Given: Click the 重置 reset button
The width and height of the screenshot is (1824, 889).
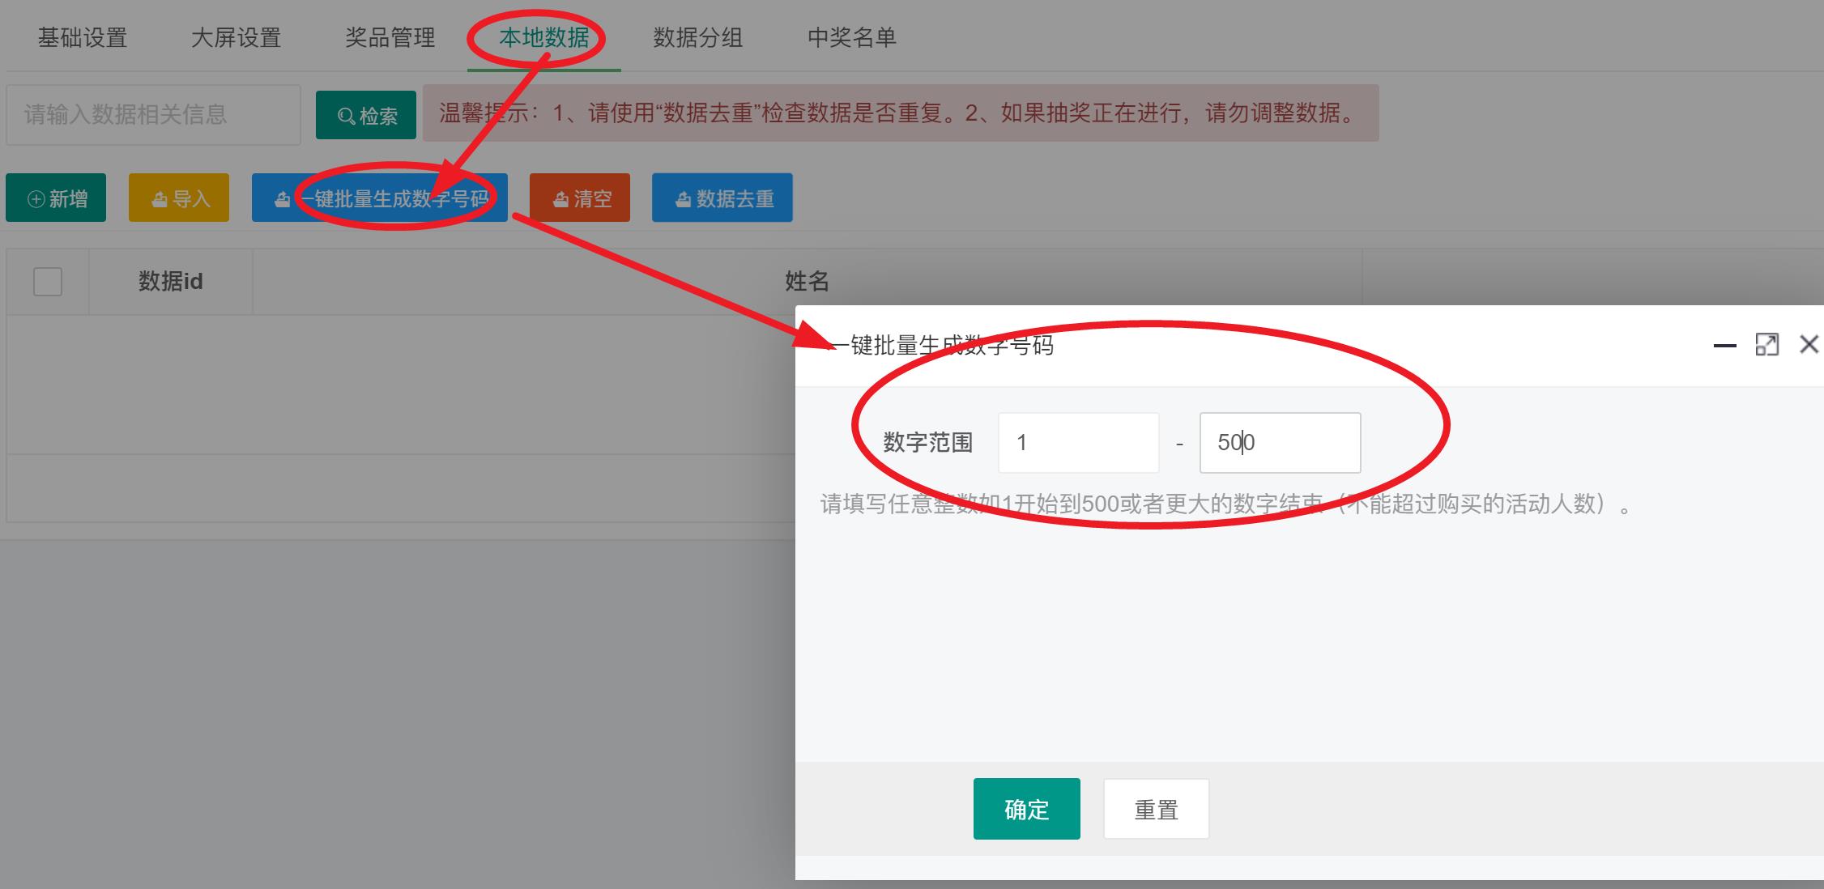Looking at the screenshot, I should [x=1156, y=809].
